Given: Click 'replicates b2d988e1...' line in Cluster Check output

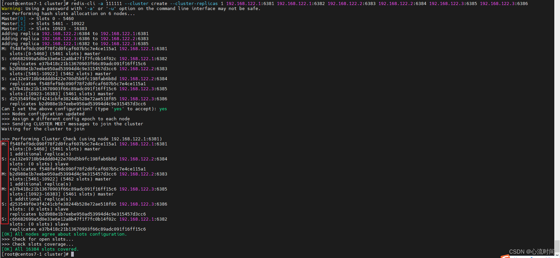Looking at the screenshot, I should [x=78, y=214].
